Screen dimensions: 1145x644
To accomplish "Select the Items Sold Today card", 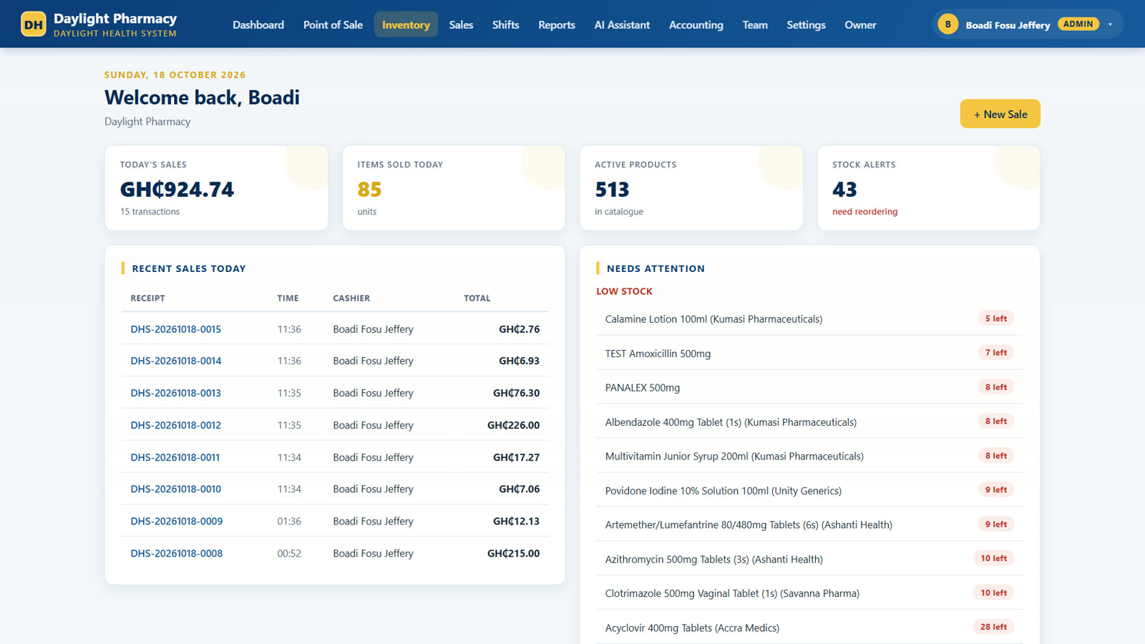I will pos(454,187).
